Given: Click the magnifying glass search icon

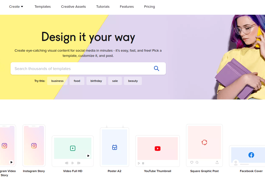Looking at the screenshot, I should pyautogui.click(x=157, y=68).
